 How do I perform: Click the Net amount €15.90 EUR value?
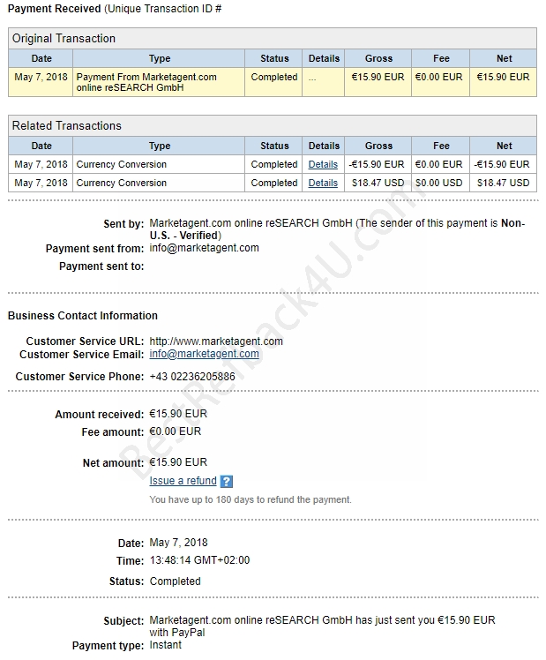[178, 462]
